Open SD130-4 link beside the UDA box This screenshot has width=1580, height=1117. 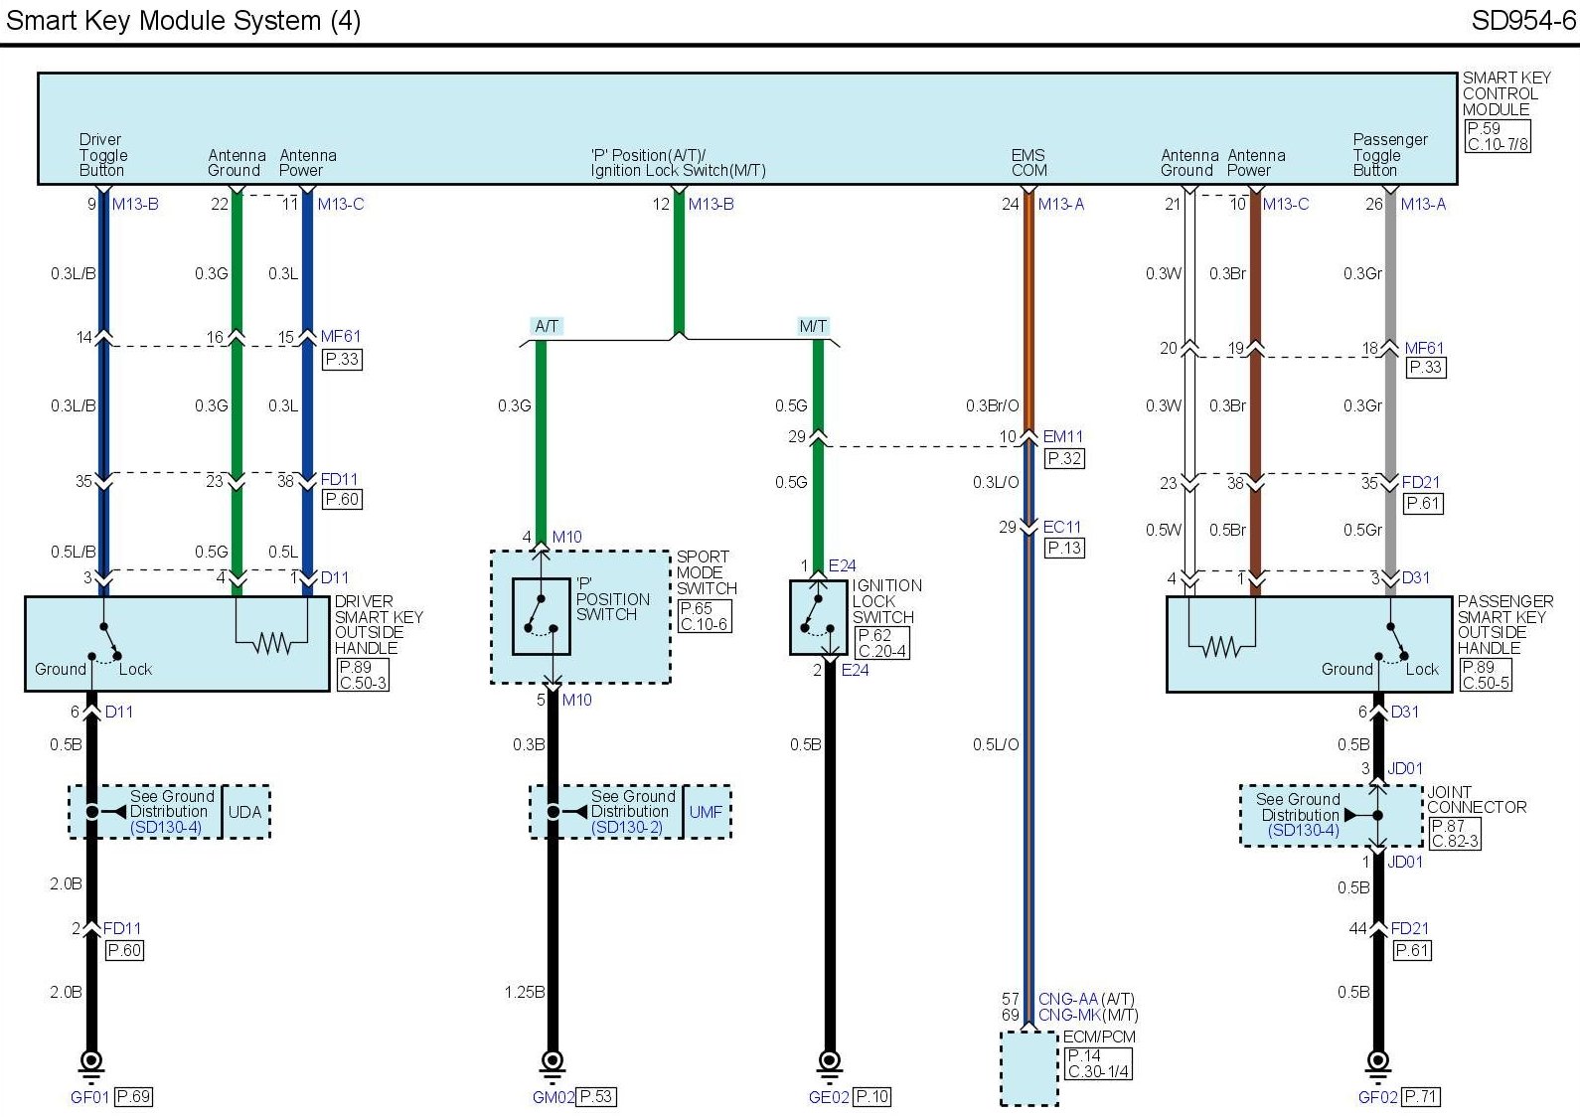(x=165, y=828)
